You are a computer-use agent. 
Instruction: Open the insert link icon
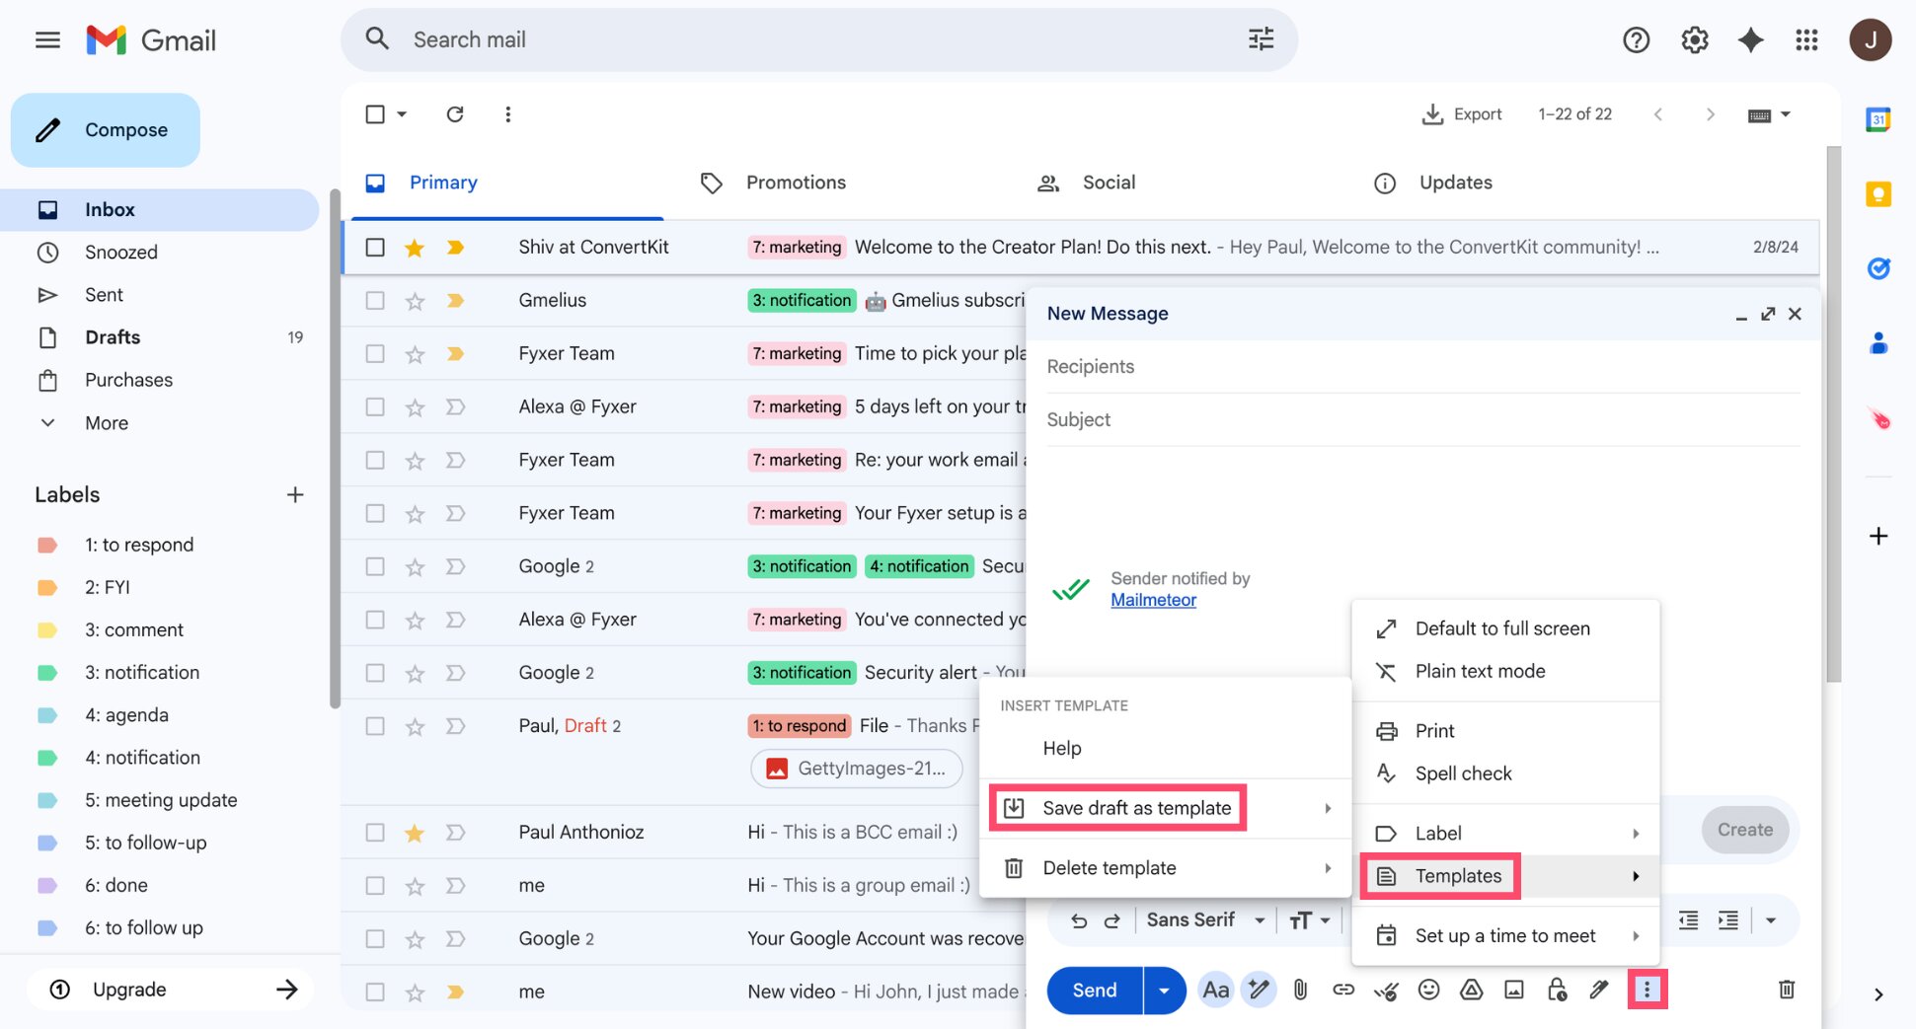[1343, 990]
